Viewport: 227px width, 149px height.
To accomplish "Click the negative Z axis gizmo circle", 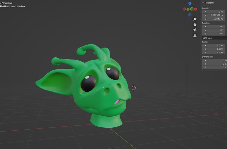I will (x=190, y=15).
